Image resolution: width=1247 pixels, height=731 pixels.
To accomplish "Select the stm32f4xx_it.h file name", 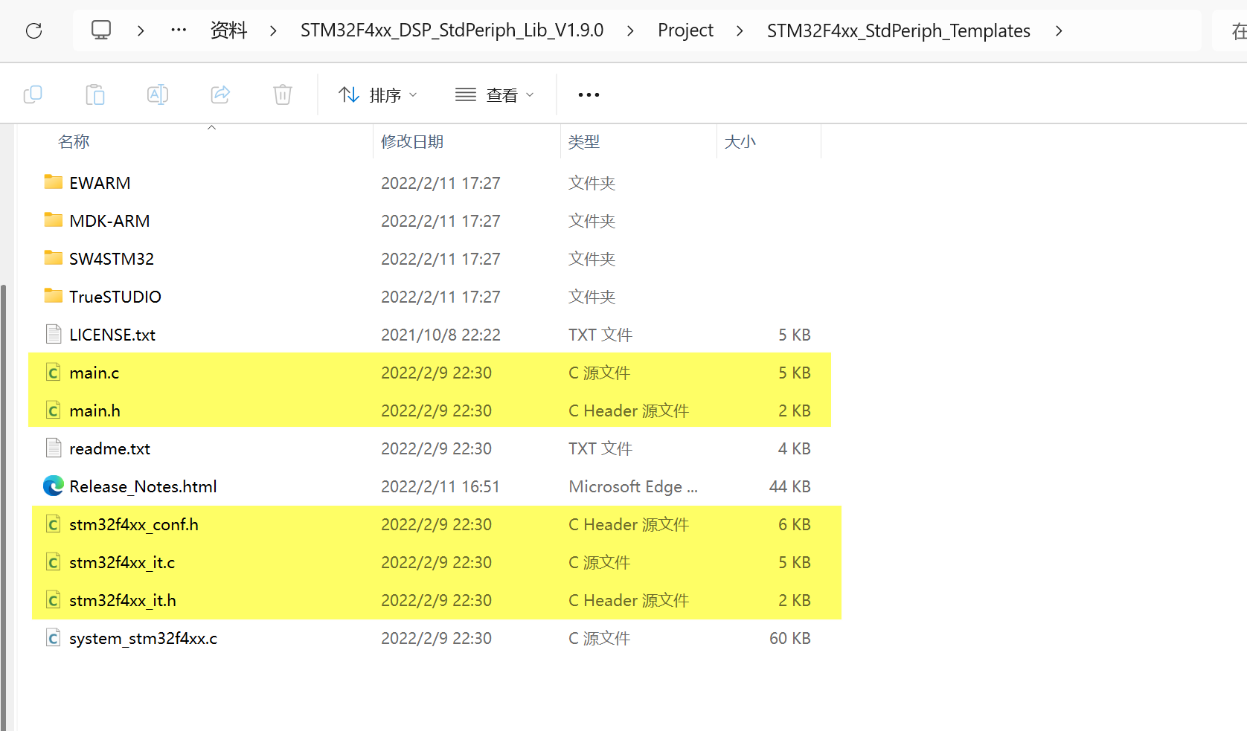I will 123,600.
